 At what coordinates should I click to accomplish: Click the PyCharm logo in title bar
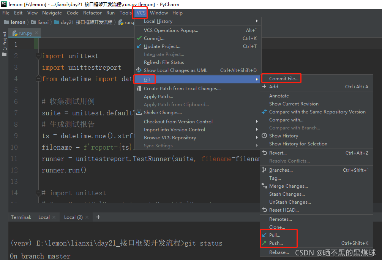[4, 4]
